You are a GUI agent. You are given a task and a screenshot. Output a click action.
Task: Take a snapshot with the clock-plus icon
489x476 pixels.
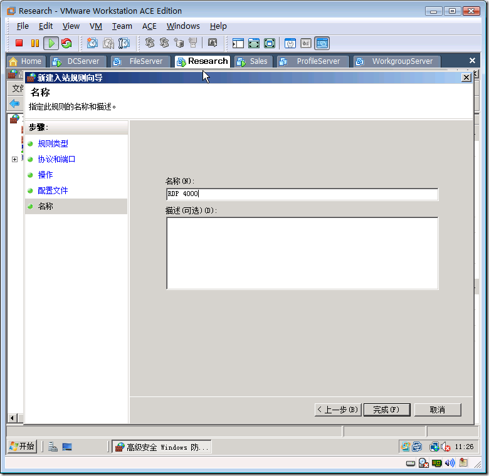92,43
